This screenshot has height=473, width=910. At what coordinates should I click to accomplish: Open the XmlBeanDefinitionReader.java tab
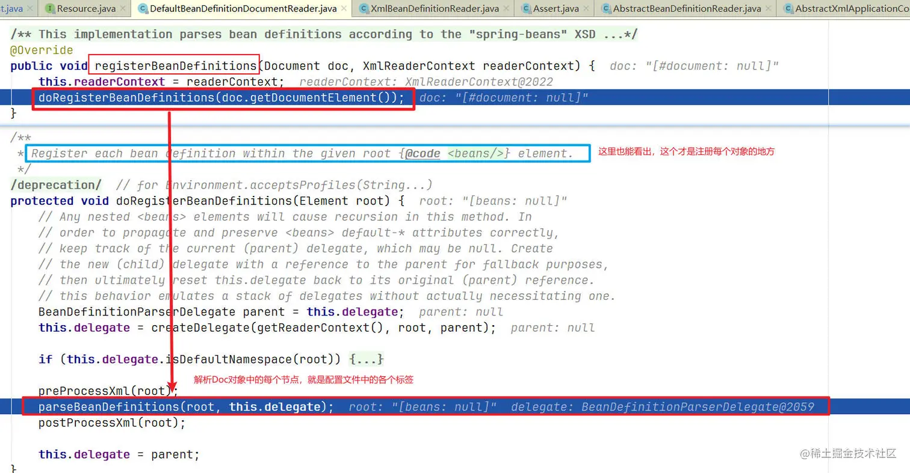[435, 9]
